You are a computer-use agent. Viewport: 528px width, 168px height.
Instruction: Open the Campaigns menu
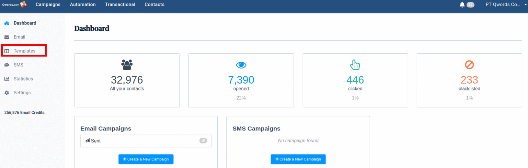(48, 5)
